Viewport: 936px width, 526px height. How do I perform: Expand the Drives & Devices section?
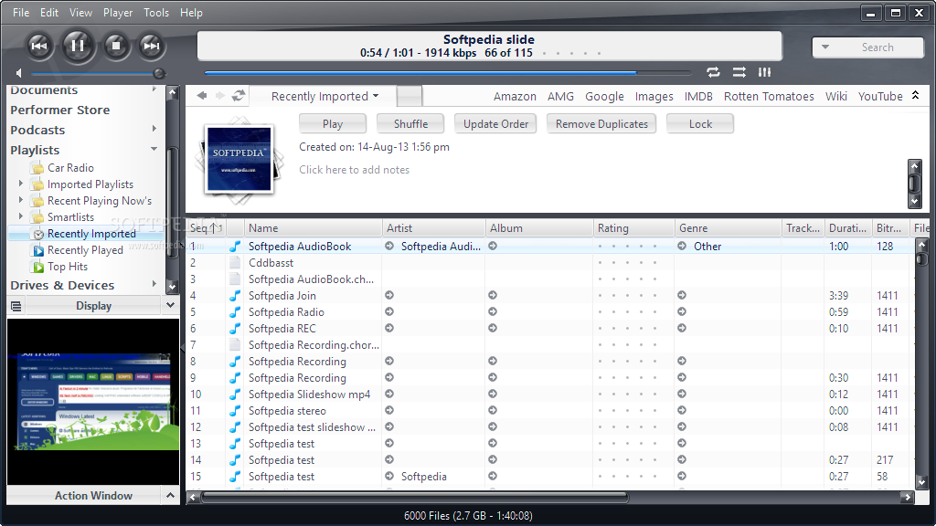click(x=154, y=284)
